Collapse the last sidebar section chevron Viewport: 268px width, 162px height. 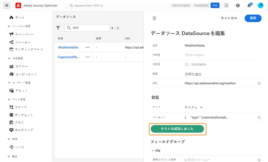click(x=9, y=156)
